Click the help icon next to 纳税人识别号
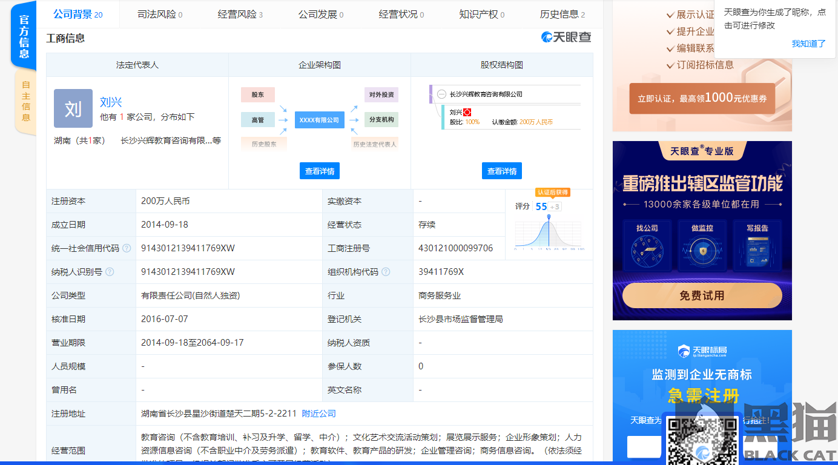This screenshot has height=465, width=838. click(x=110, y=272)
